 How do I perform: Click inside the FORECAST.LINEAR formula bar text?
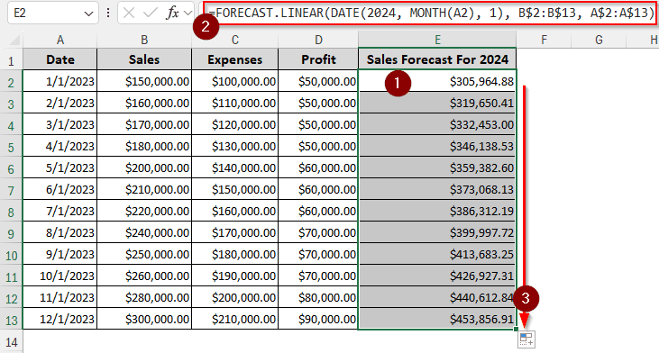click(430, 13)
